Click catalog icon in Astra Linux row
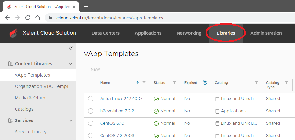The height and width of the screenshot is (140, 295). click(217, 99)
